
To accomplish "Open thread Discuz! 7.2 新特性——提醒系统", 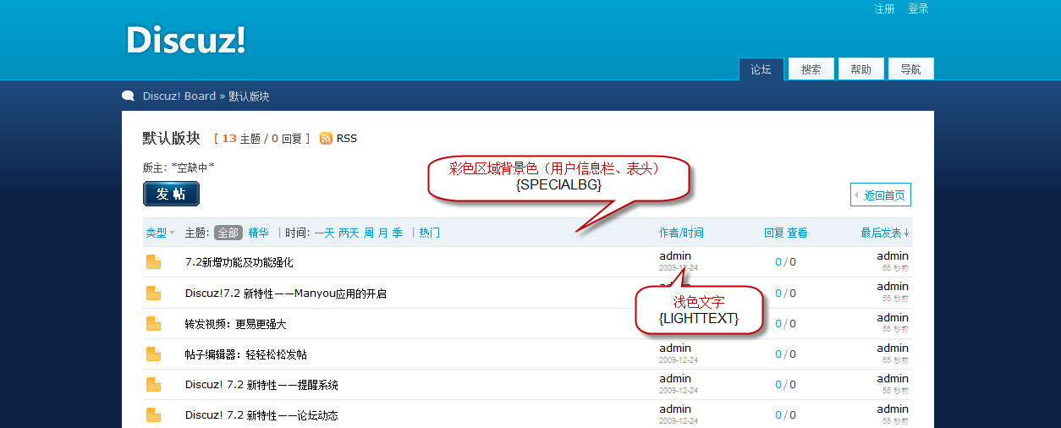I will click(x=262, y=385).
